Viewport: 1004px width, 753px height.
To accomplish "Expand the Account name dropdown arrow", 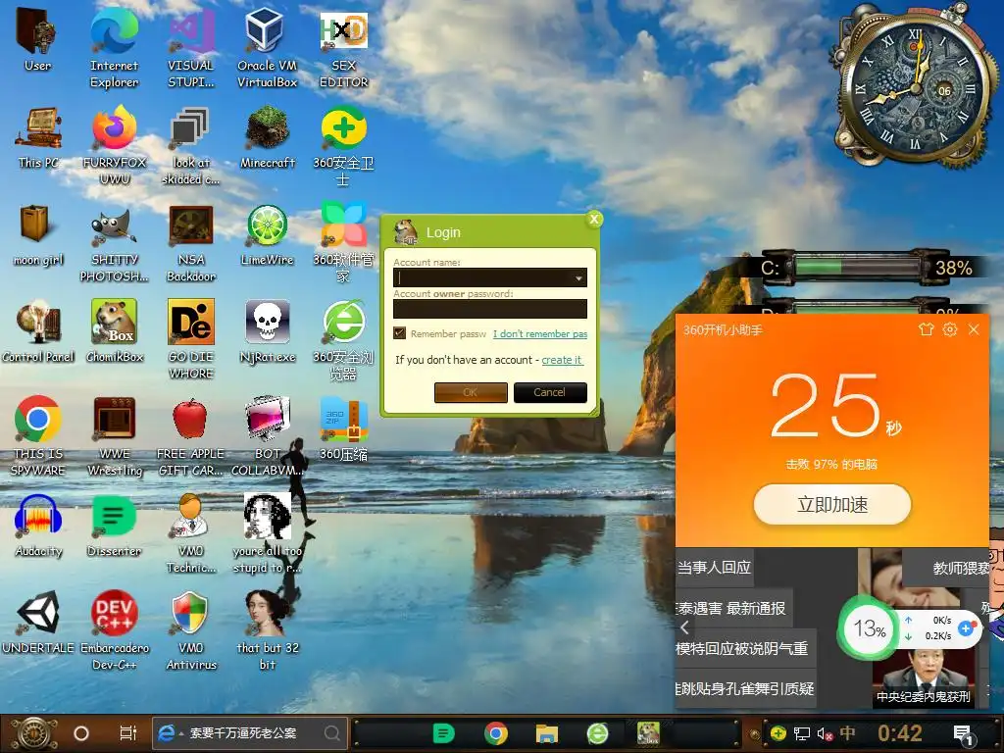I will [x=578, y=277].
